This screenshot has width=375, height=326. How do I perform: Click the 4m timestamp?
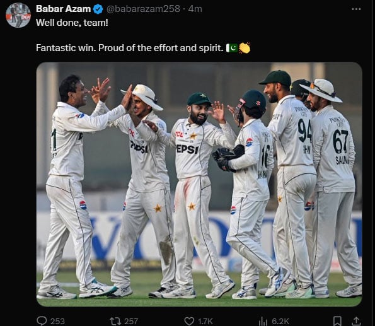[x=195, y=9]
